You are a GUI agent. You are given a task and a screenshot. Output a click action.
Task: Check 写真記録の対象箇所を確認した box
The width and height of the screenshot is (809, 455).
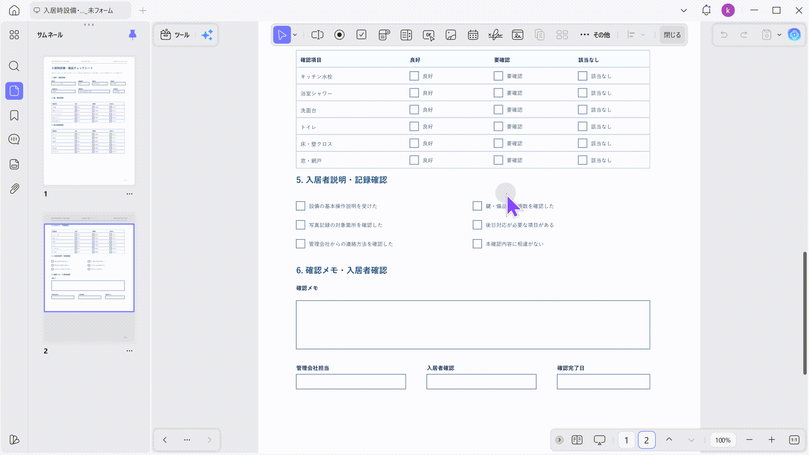click(301, 225)
